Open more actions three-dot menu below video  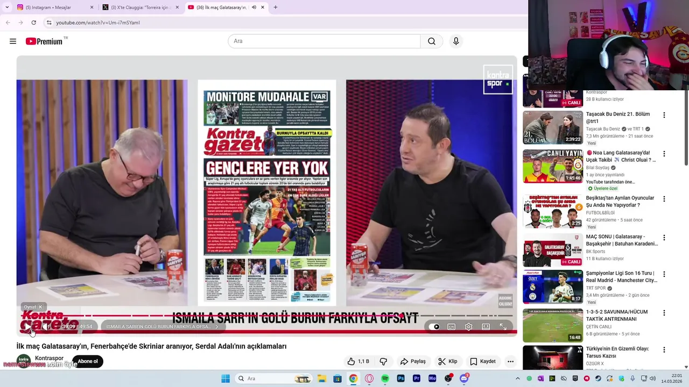click(x=510, y=361)
